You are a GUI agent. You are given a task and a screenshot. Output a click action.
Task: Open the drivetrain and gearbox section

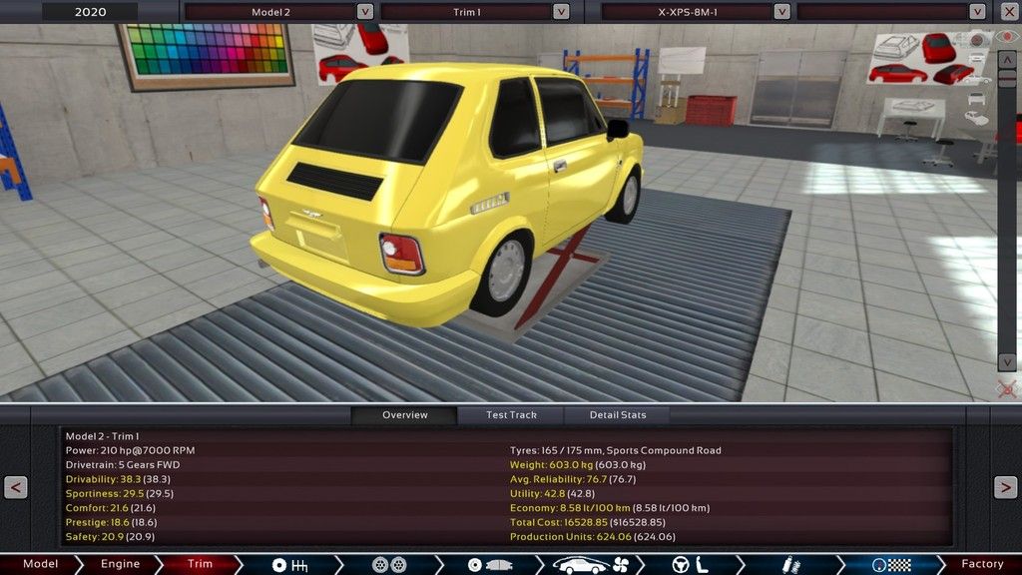coord(290,565)
